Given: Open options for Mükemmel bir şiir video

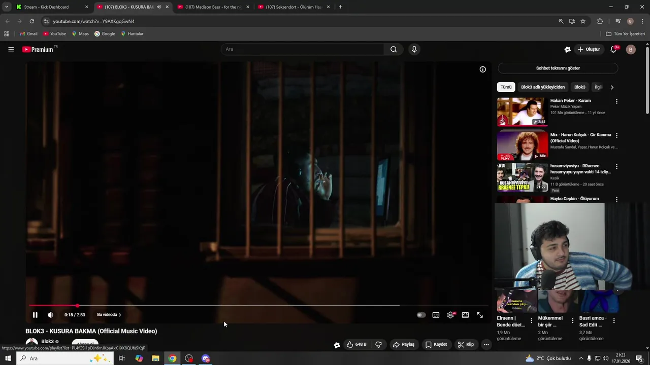Looking at the screenshot, I should click(572, 321).
